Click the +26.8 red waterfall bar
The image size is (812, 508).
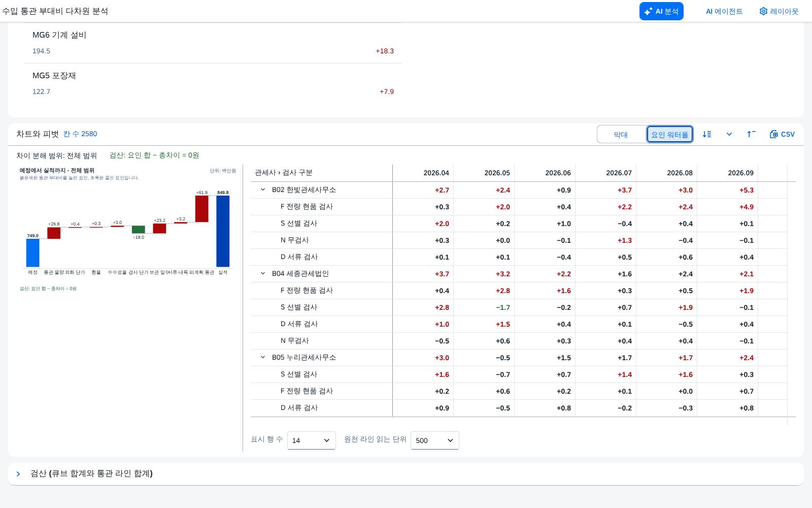click(x=54, y=233)
